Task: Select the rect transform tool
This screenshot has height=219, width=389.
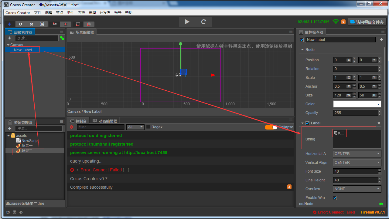Action: click(42, 24)
